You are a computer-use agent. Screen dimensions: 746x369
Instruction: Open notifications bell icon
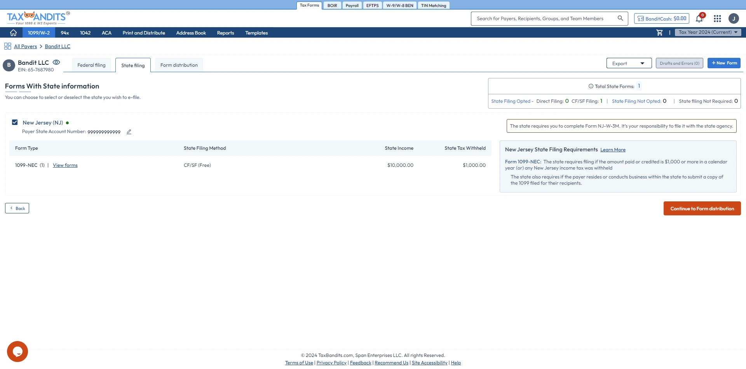coord(699,18)
